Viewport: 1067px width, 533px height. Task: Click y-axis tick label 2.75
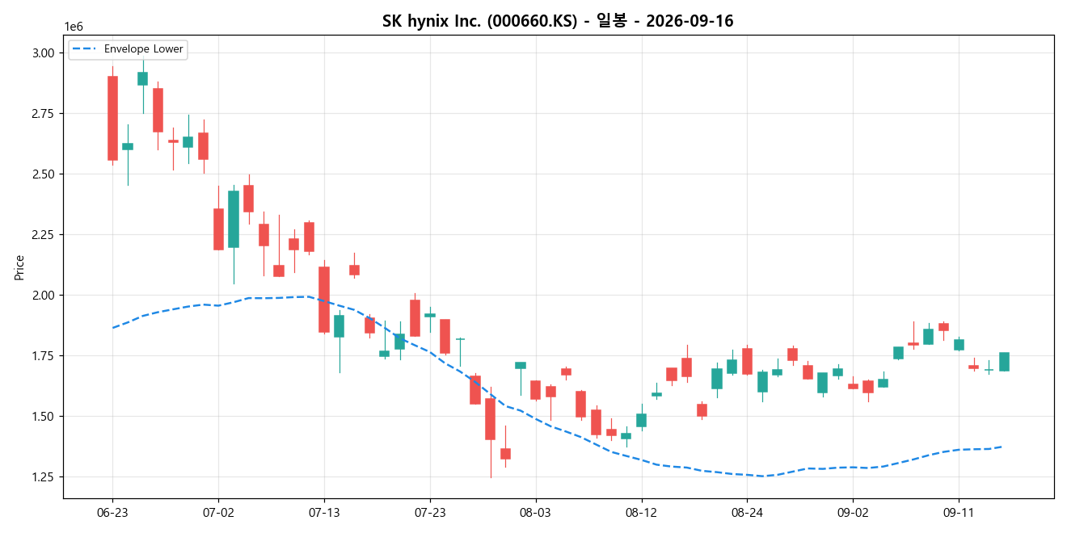pyautogui.click(x=44, y=113)
